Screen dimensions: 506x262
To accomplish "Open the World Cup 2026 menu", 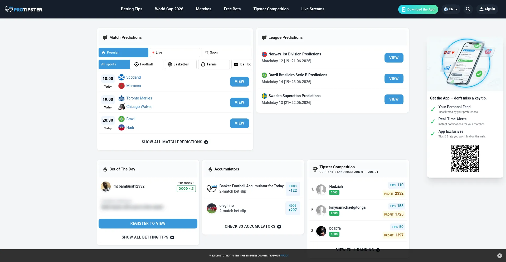I will coord(169,9).
